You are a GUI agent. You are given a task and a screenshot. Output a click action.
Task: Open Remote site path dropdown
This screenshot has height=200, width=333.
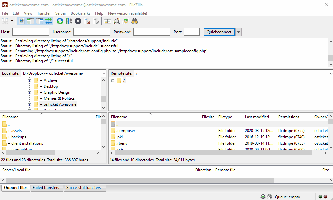click(x=331, y=73)
